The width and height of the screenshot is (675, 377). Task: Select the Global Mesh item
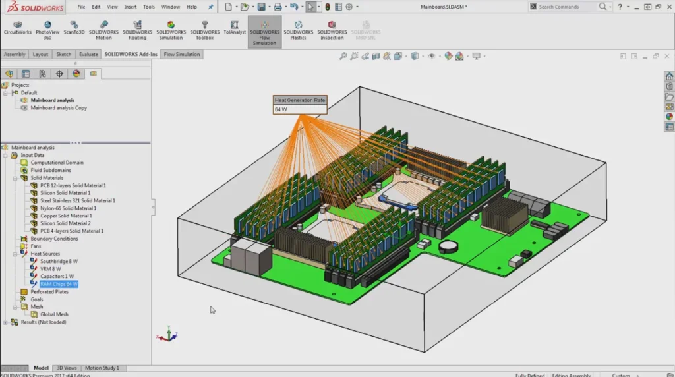(x=54, y=314)
